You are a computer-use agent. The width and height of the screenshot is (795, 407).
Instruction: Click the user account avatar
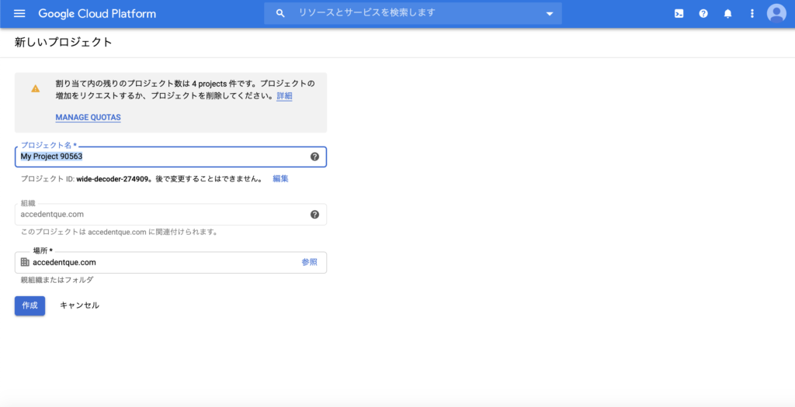[776, 14]
